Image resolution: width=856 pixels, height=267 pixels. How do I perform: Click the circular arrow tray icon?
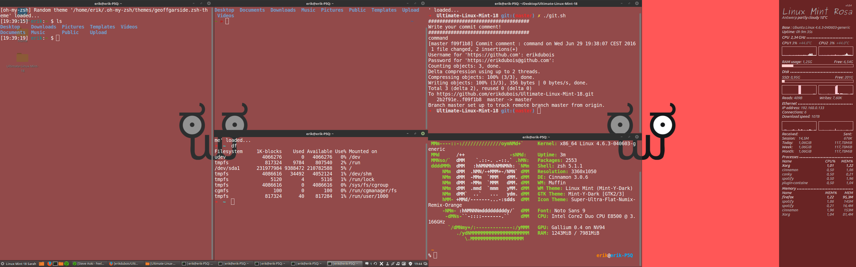375,264
